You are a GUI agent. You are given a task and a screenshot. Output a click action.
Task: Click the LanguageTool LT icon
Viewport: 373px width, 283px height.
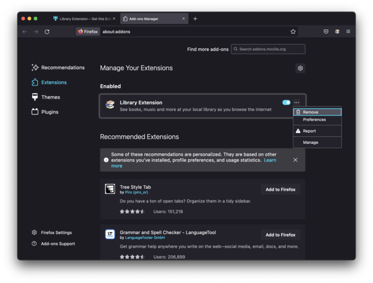110,234
